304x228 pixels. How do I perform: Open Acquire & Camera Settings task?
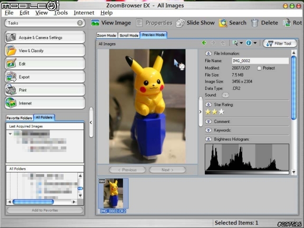(45, 38)
